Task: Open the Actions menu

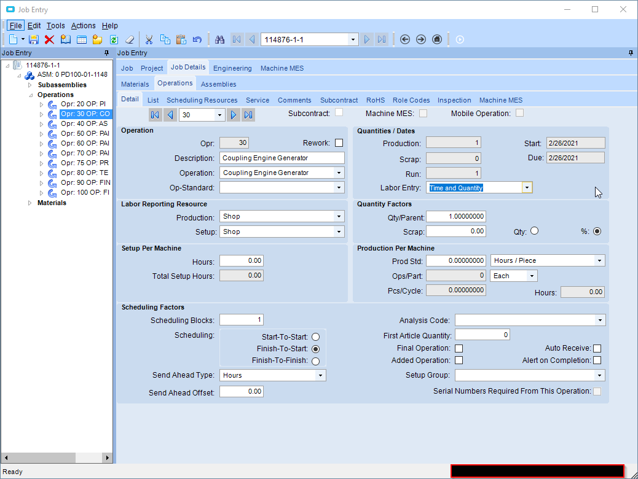Action: point(84,26)
